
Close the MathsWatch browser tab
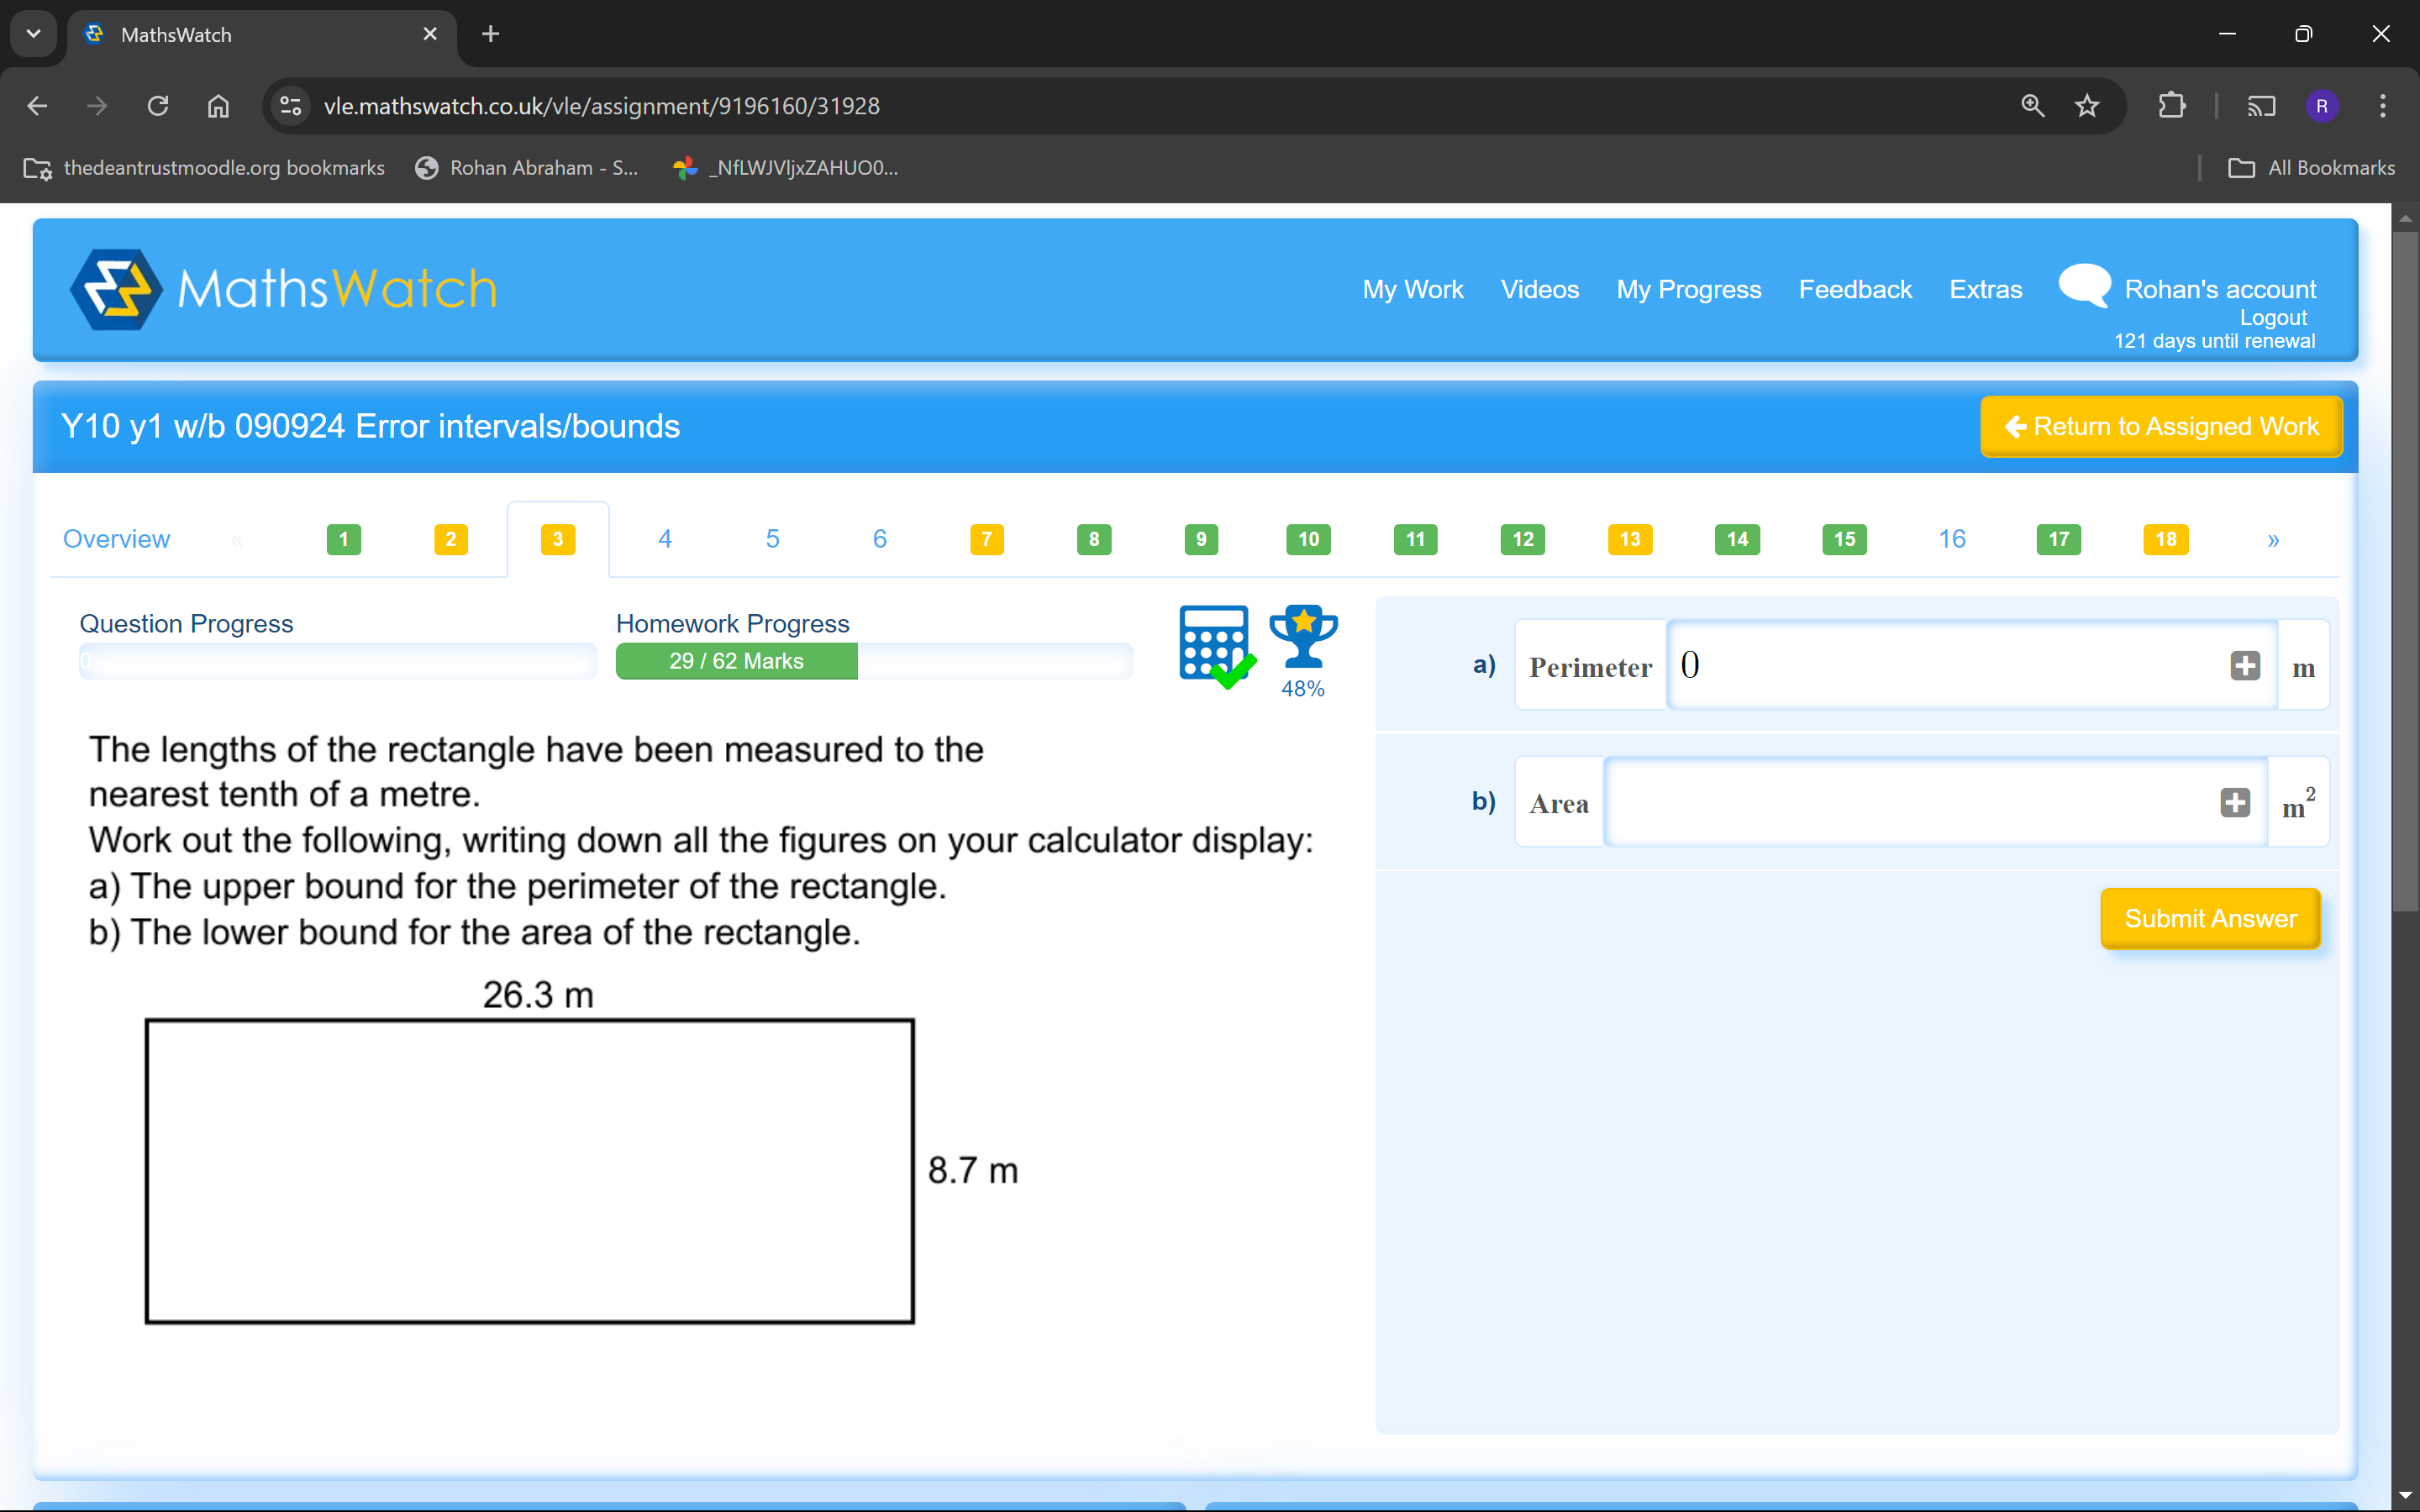tap(430, 34)
